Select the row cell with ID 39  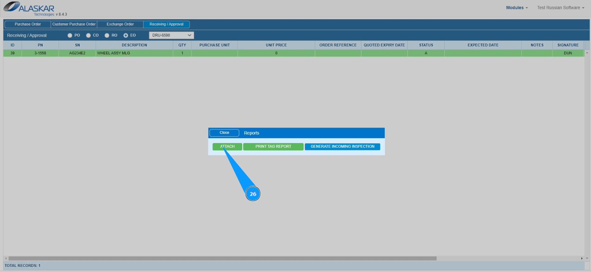(13, 53)
